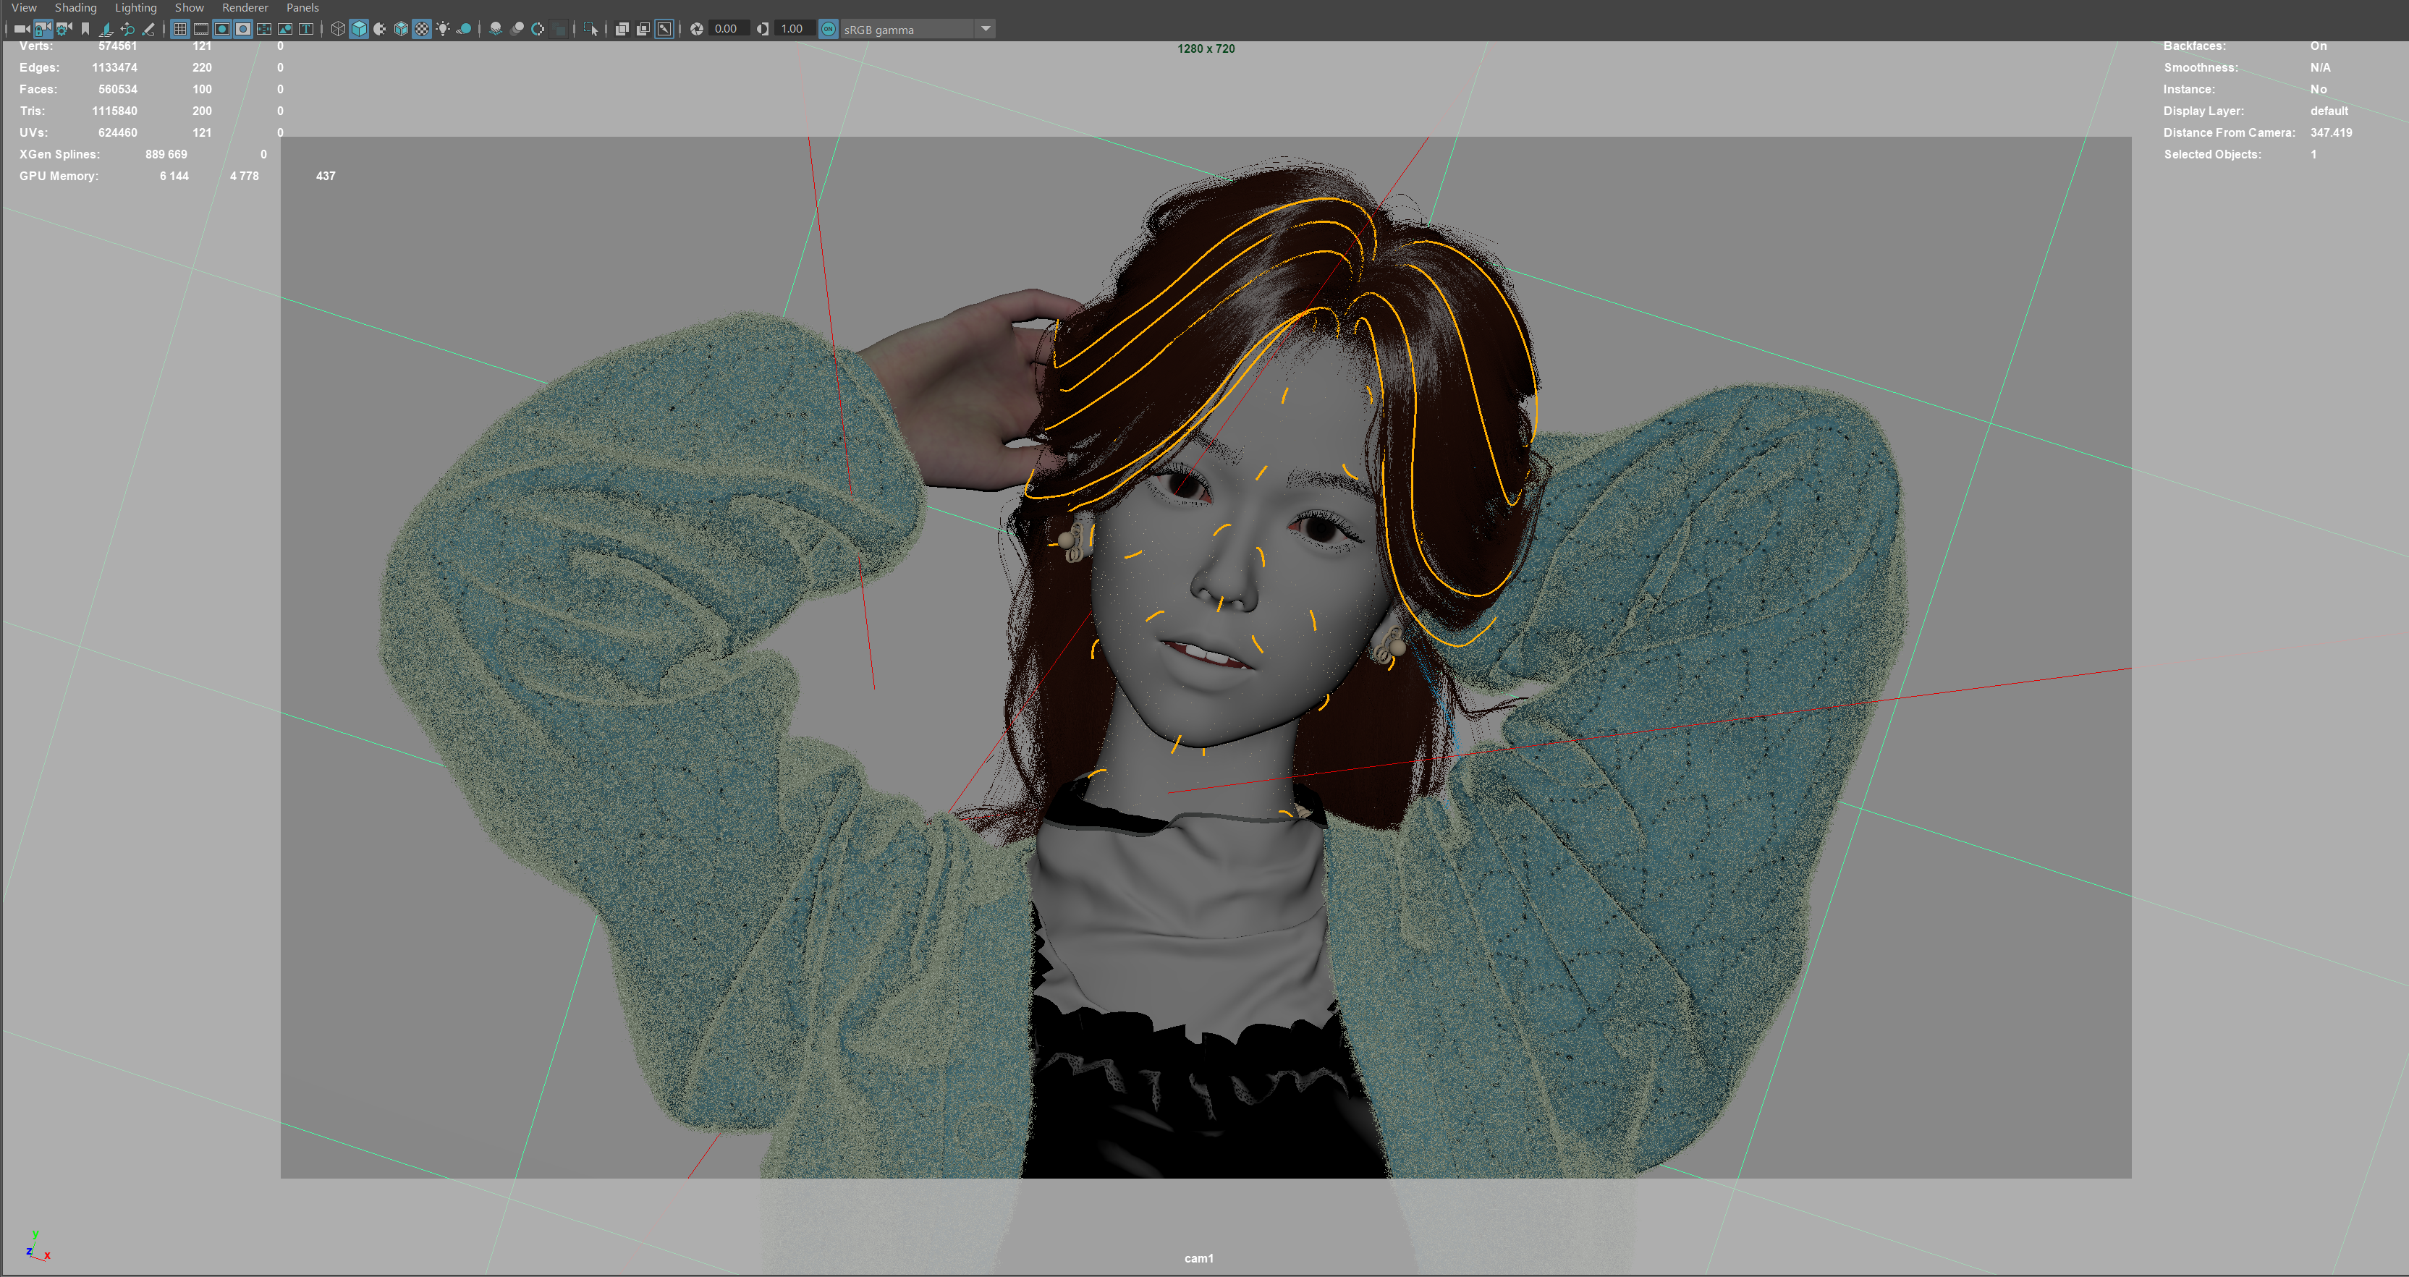Toggle the Field Chart display
This screenshot has width=2409, height=1277.
coord(263,29)
